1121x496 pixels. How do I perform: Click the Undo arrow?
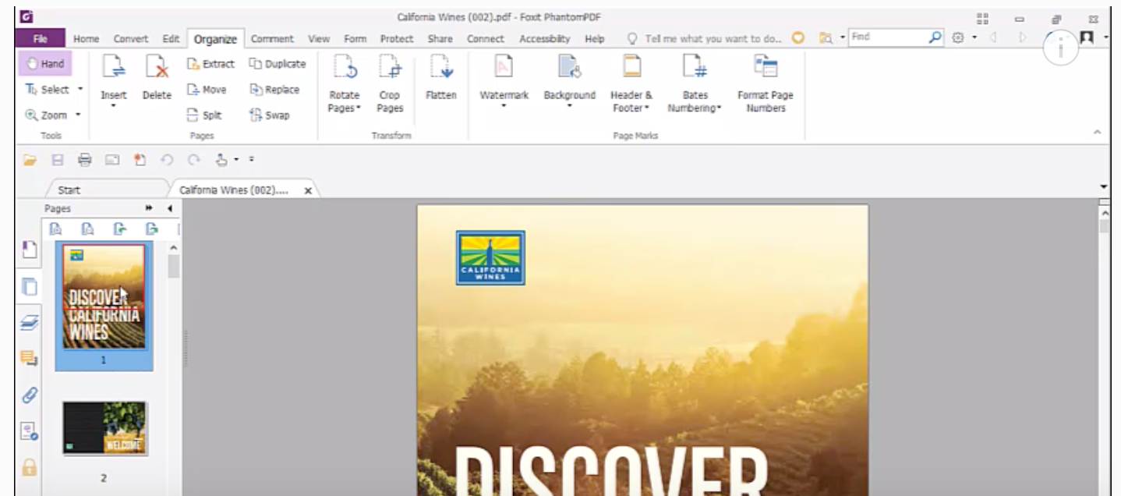tap(165, 160)
